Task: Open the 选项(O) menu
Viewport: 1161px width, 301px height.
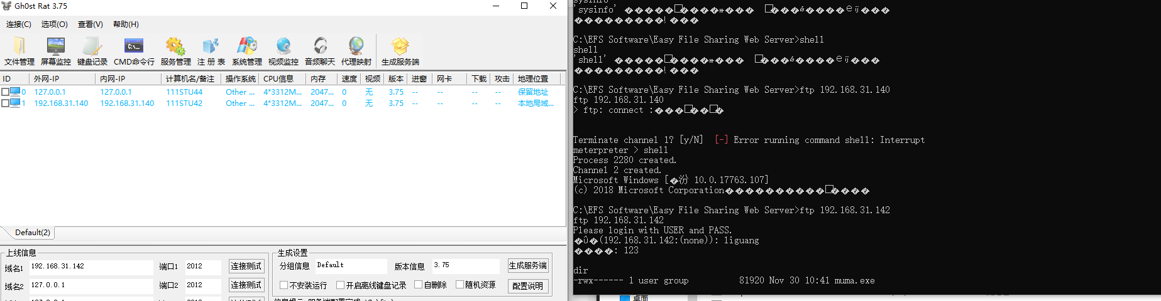Action: pos(55,24)
